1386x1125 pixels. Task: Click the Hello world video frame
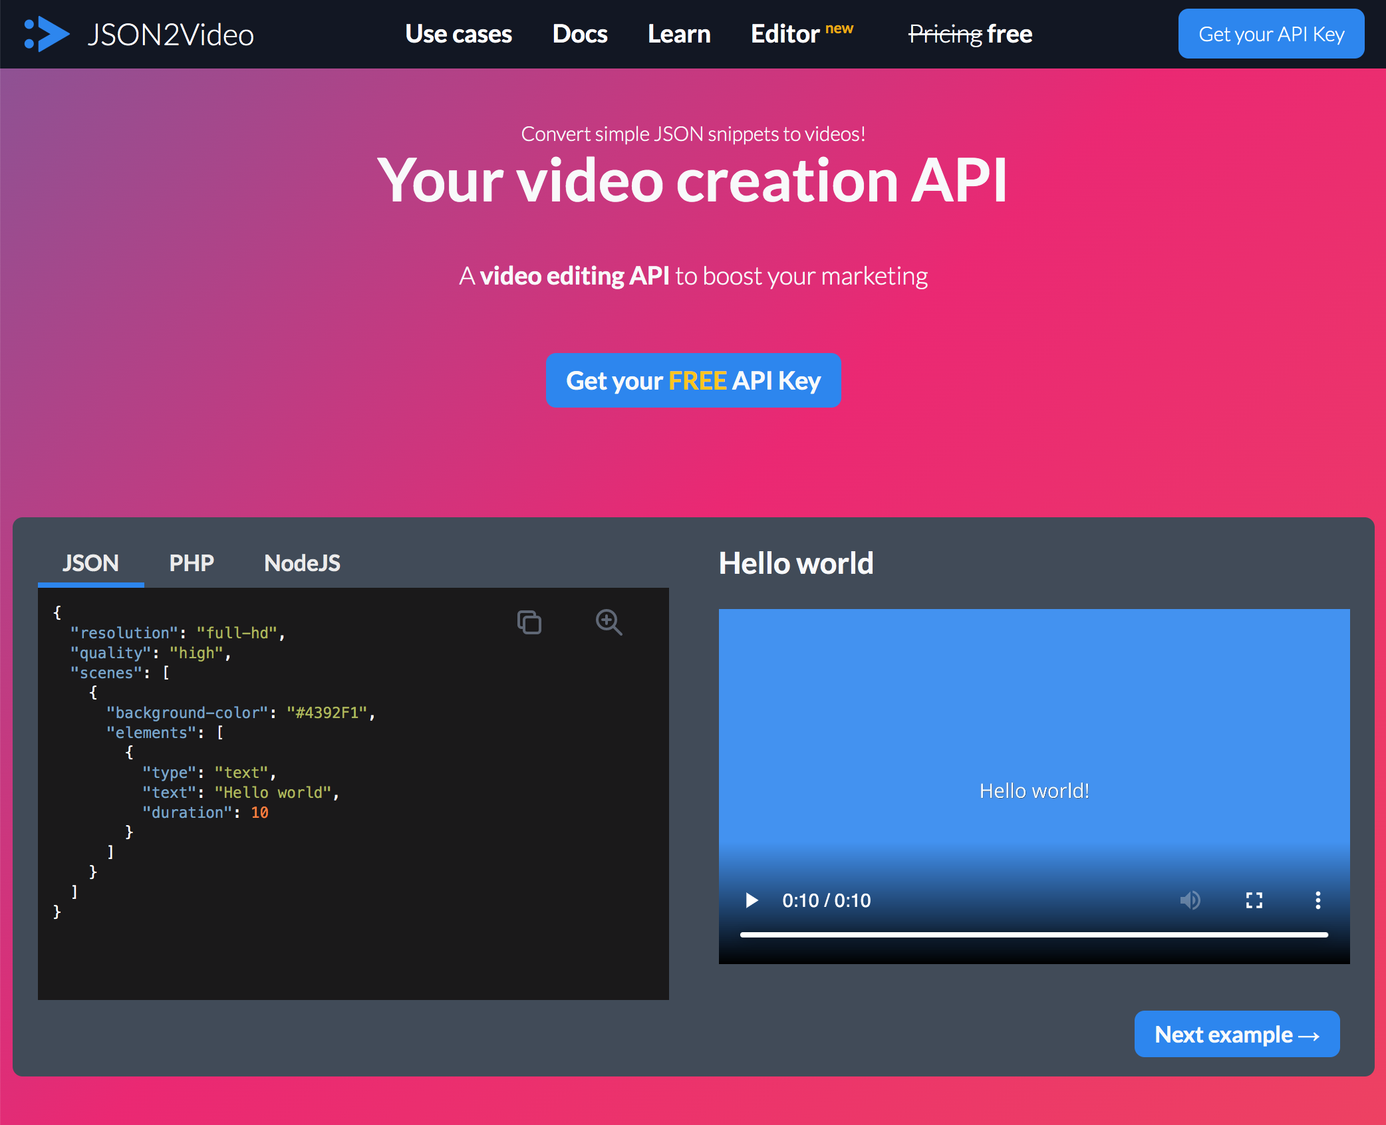coord(1034,731)
